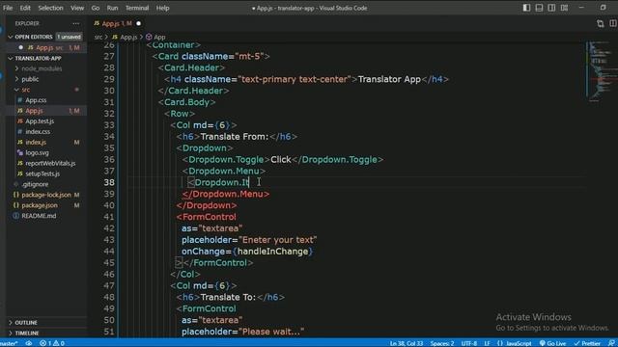This screenshot has width=618, height=347.
Task: Open the Terminal menu
Action: click(137, 8)
